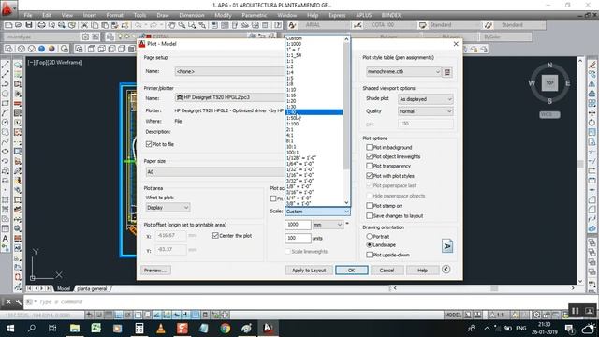This screenshot has width=599, height=337.
Task: Toggle Center the plot checkbox
Action: tap(215, 235)
